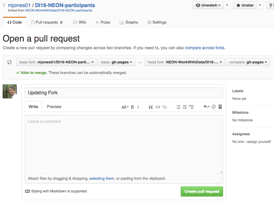This screenshot has height=203, width=274.
Task: Go to the Pulse tab
Action: (103, 22)
